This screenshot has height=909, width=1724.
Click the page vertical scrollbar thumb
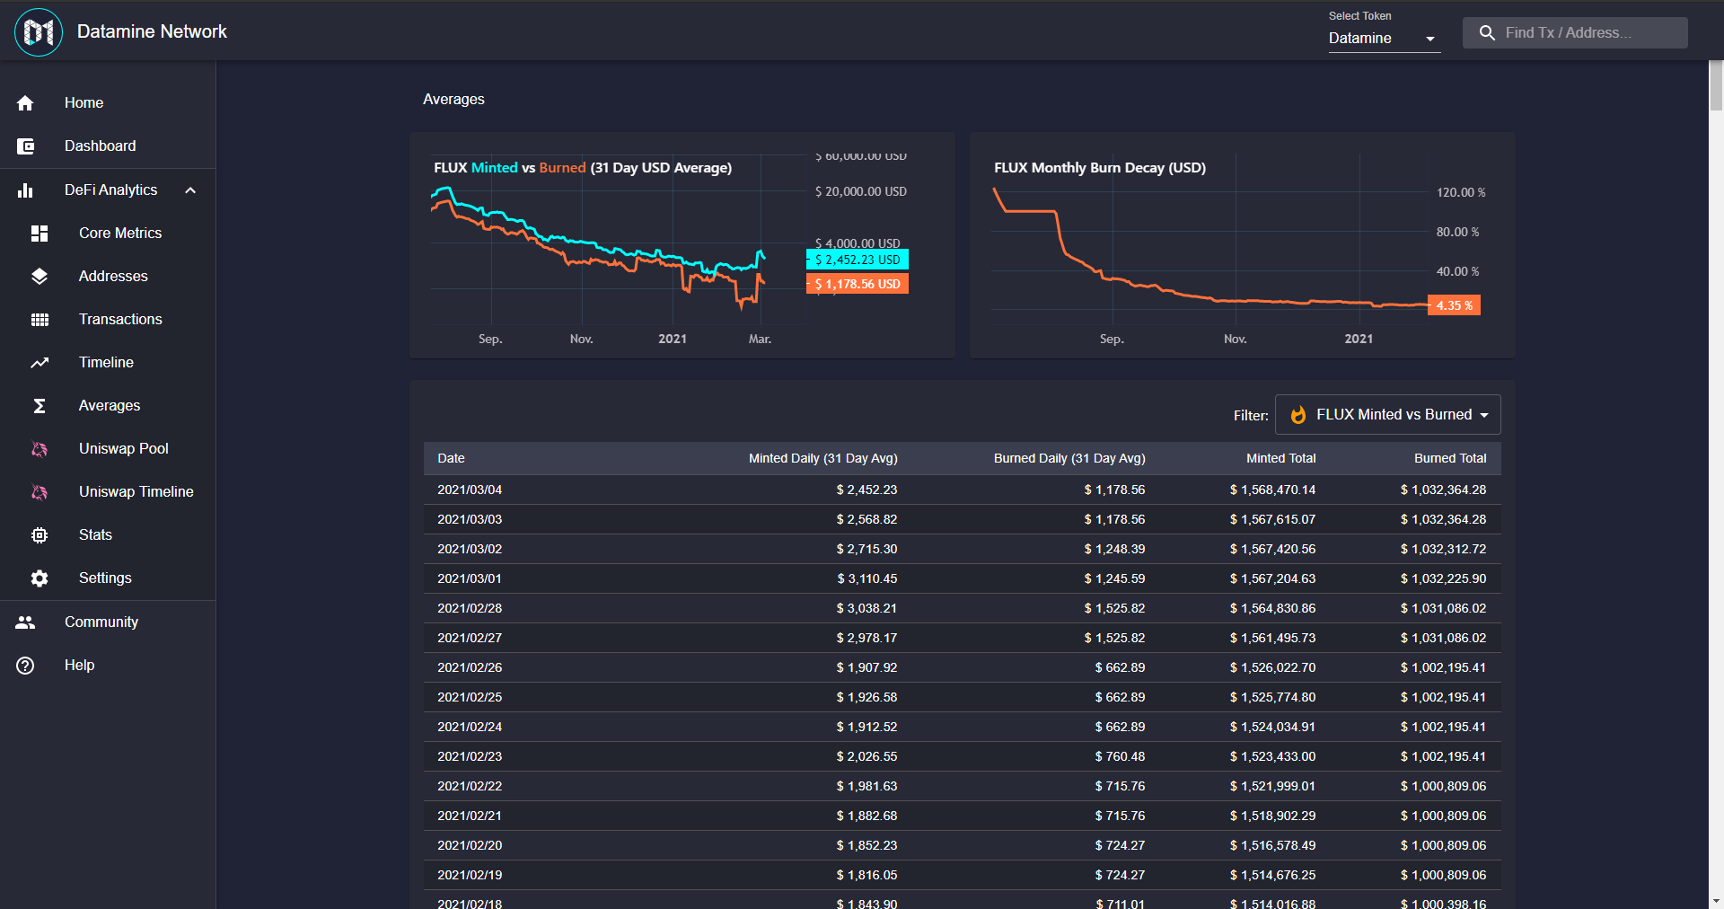click(x=1716, y=86)
